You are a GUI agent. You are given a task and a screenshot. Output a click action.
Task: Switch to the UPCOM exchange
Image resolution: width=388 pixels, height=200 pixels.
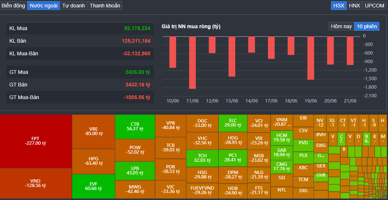374,6
